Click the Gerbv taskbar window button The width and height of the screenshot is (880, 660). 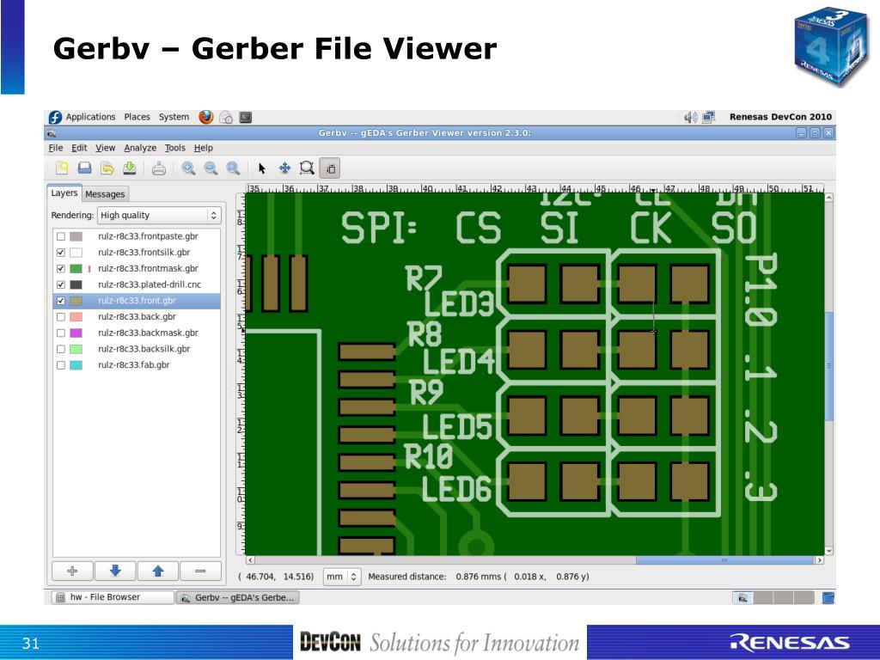(x=237, y=597)
